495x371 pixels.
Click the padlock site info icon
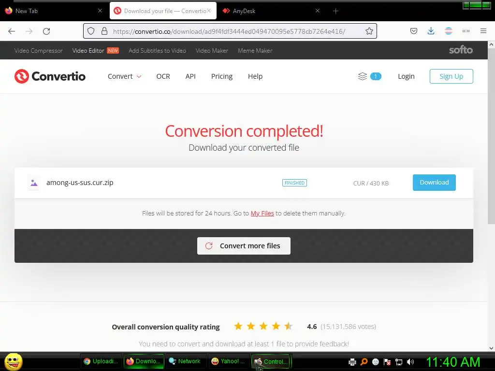coord(104,31)
